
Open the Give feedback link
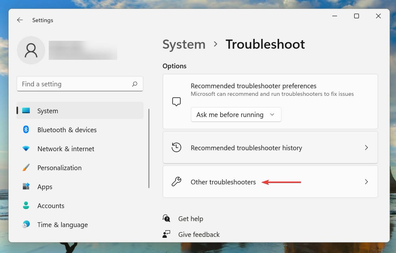199,234
